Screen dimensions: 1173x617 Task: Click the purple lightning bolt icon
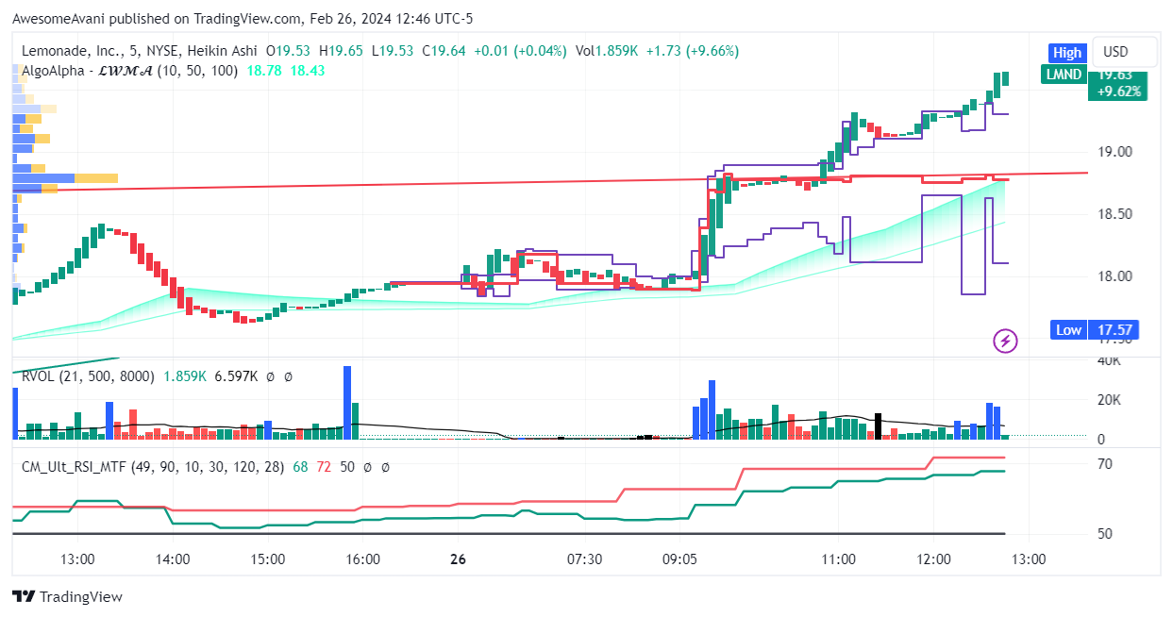[1005, 341]
